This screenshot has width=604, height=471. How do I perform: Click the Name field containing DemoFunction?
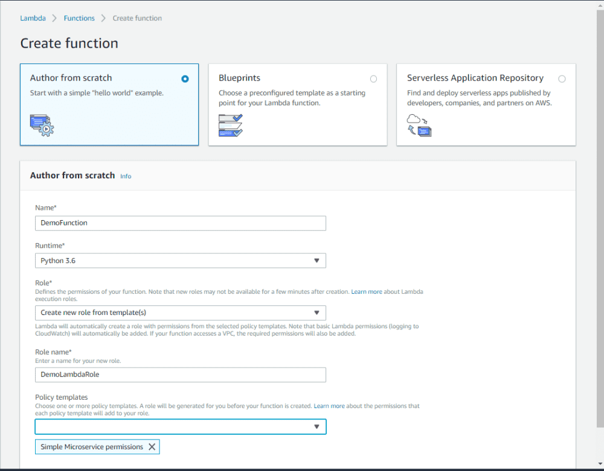pos(181,223)
